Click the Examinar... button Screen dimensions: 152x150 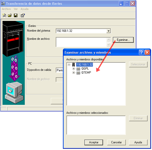point(123,40)
